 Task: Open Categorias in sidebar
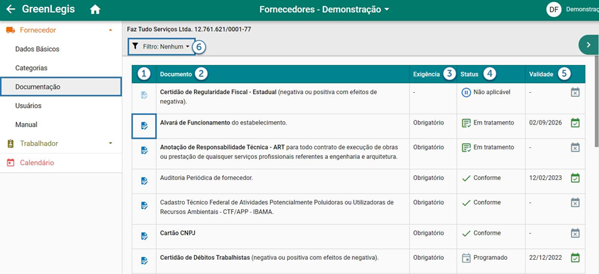(31, 68)
